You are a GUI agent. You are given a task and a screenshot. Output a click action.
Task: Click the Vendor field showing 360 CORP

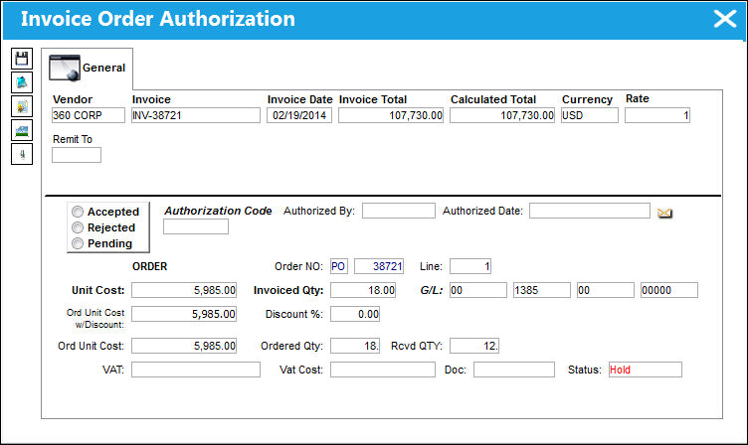tap(89, 115)
